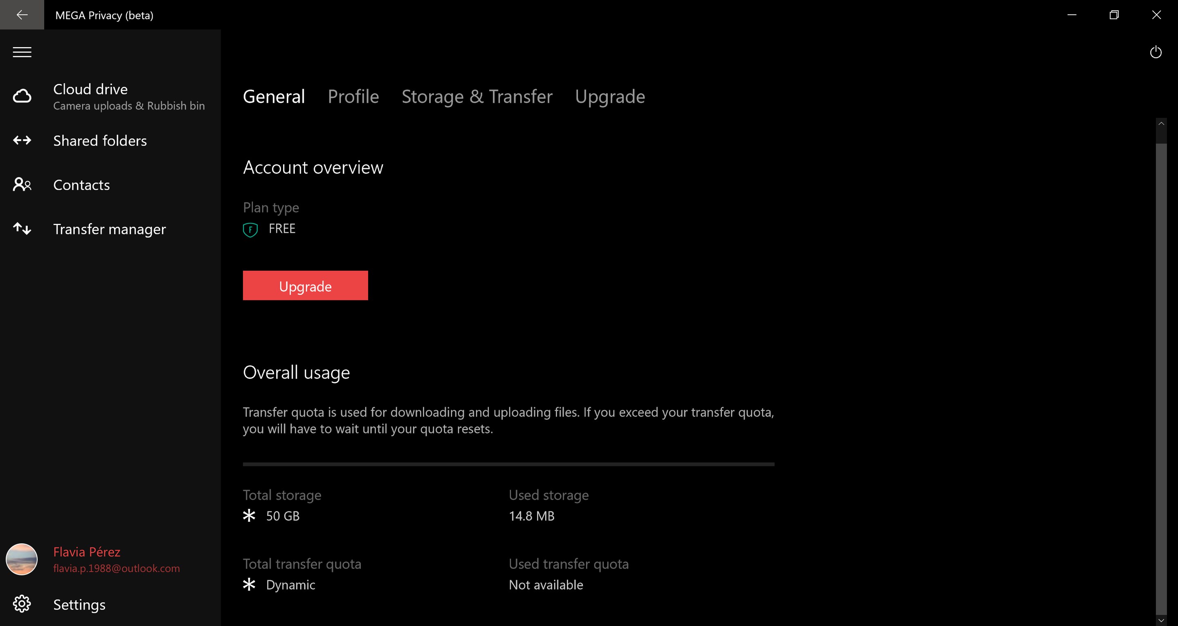Open Flavia Pérez account name link

click(87, 552)
